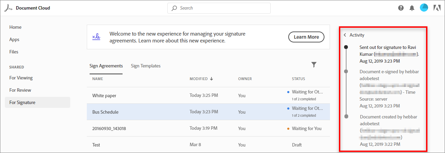Select the Sign Agreements tab

pos(106,66)
